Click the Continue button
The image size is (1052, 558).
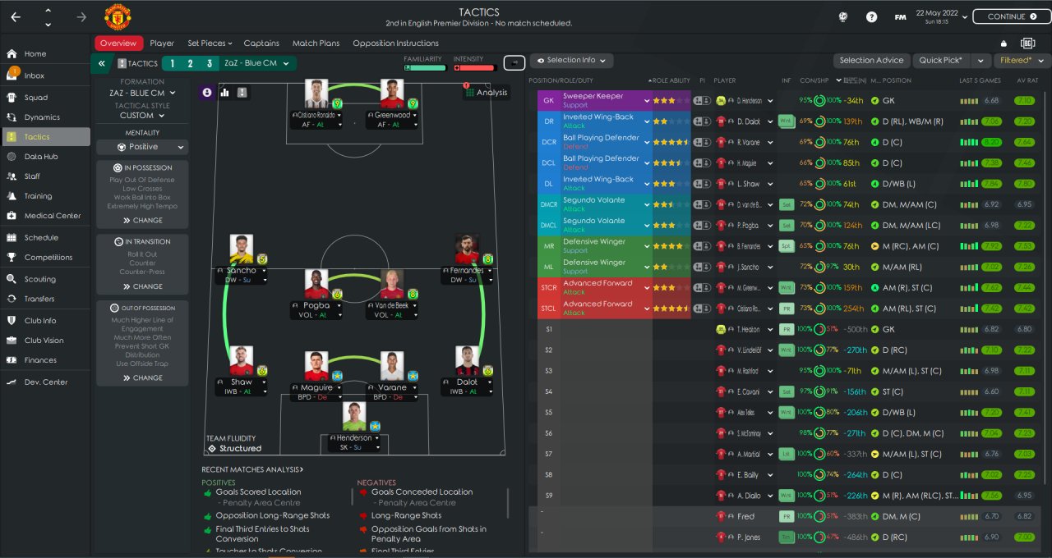[x=1011, y=16]
